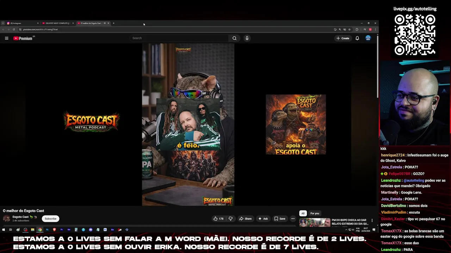Subscribe to Esgoto Cast channel
The image size is (451, 253).
[x=50, y=219]
